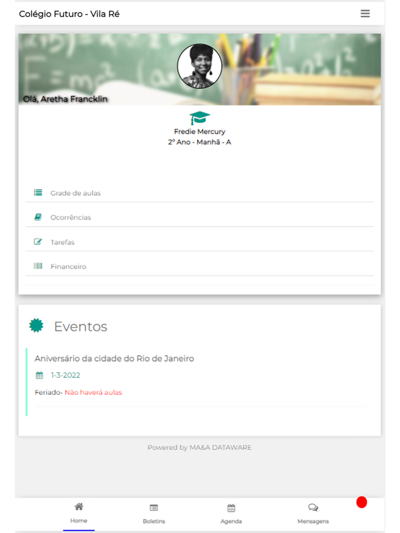
Task: Click the calendar icon beside 1-3-2022
Action: [x=39, y=375]
